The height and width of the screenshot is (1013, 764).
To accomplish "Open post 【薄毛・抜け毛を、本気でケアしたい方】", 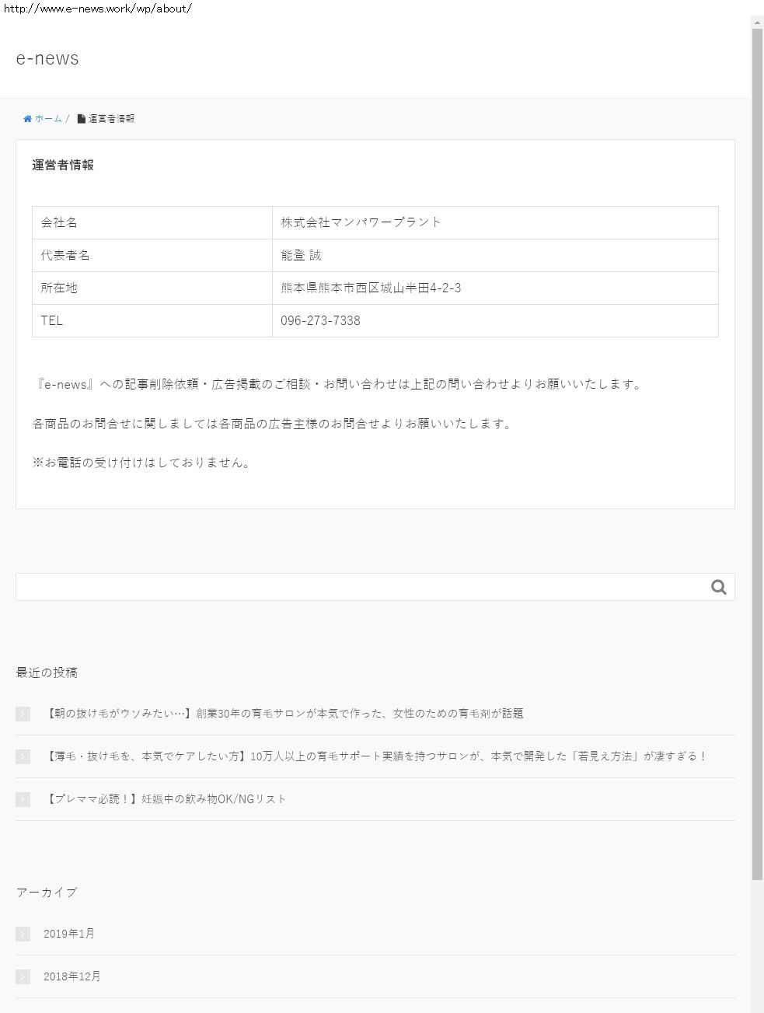I will pos(375,756).
